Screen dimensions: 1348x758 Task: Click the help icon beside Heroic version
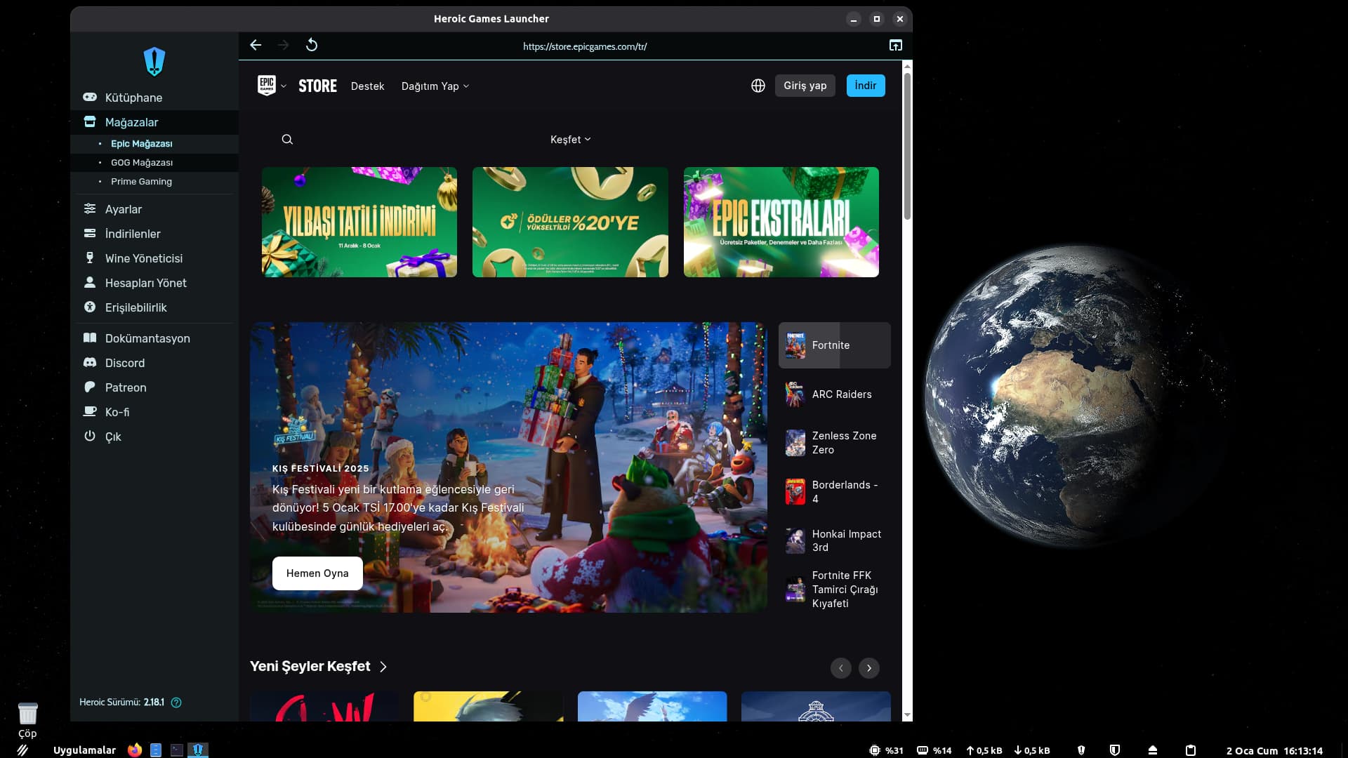(x=176, y=703)
